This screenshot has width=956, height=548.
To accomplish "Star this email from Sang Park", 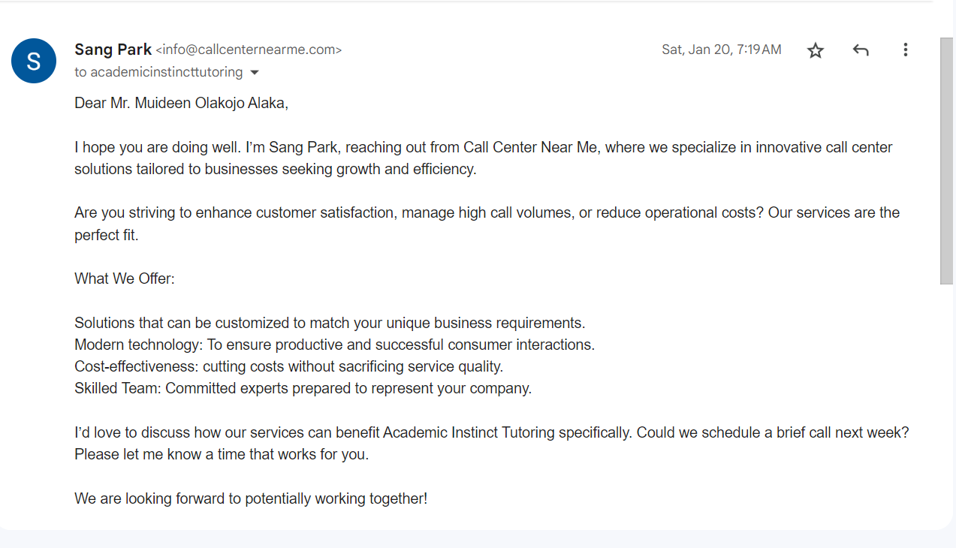I will (816, 50).
